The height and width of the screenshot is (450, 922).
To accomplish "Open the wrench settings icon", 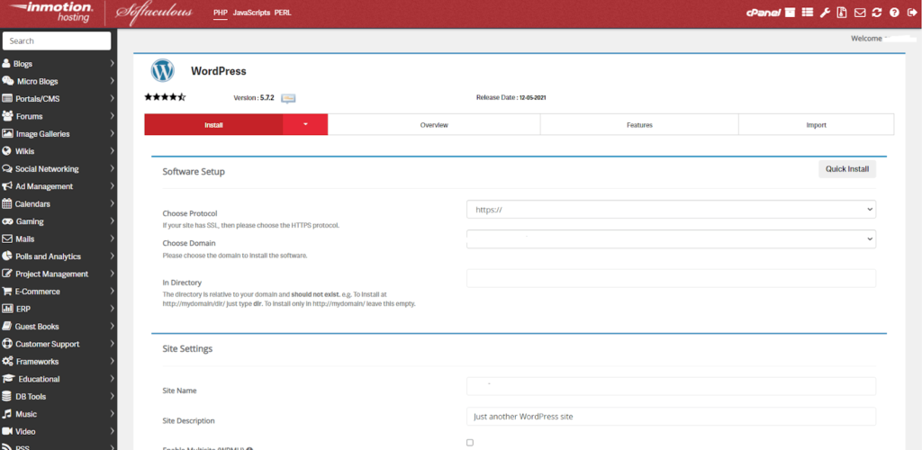I will pos(825,13).
